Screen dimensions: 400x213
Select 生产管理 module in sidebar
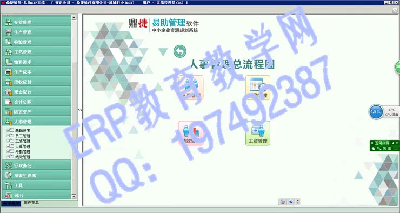36,32
